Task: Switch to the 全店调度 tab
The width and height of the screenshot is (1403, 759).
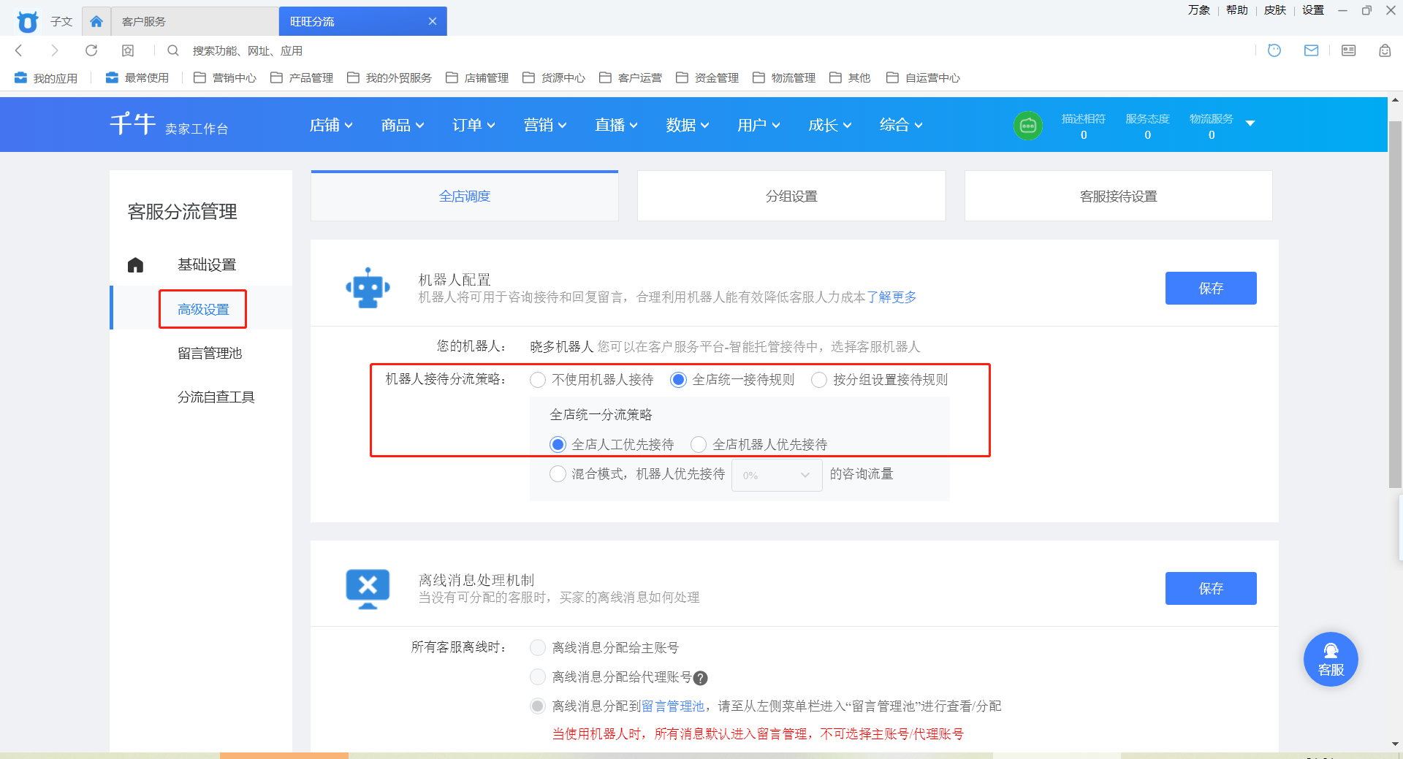Action: pos(465,196)
